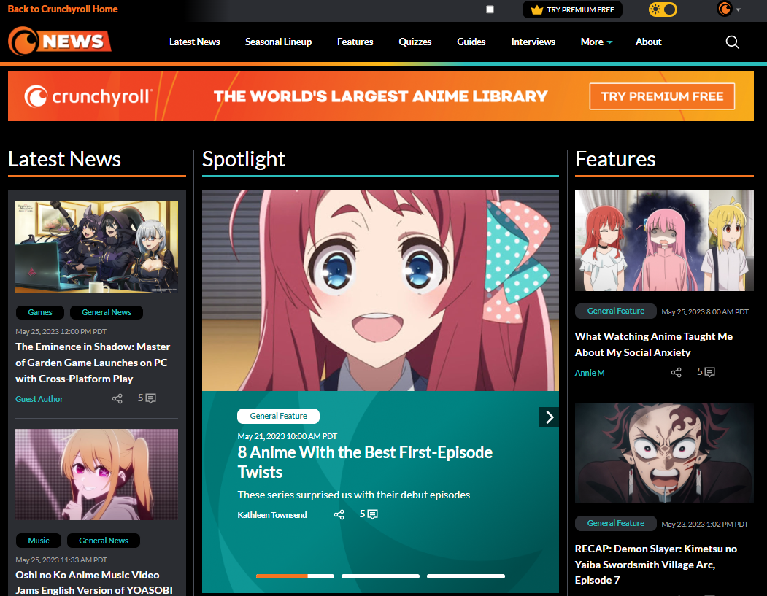View Guest Author profile
Image resolution: width=767 pixels, height=596 pixels.
coord(39,399)
